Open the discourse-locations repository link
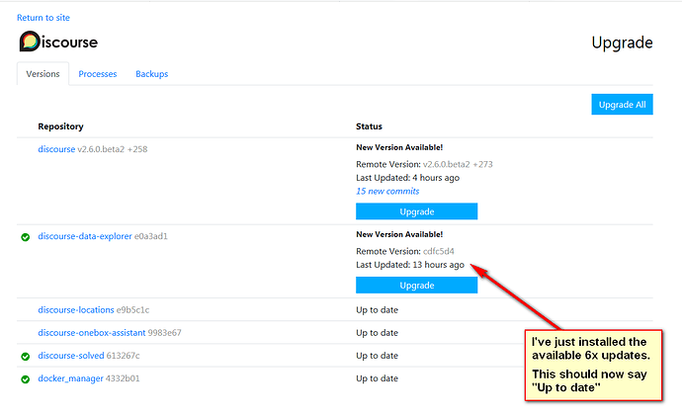The width and height of the screenshot is (682, 416). point(76,310)
